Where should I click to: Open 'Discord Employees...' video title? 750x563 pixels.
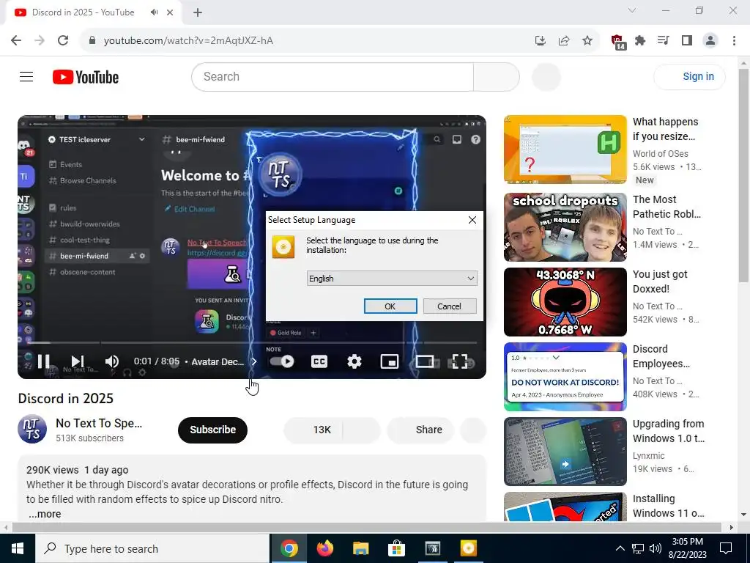(x=661, y=356)
